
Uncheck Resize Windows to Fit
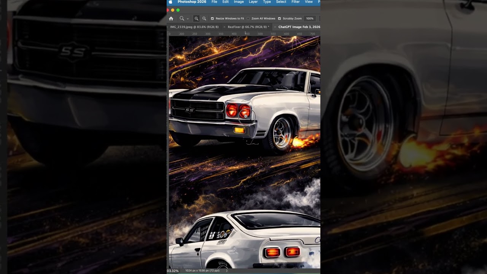coord(212,18)
